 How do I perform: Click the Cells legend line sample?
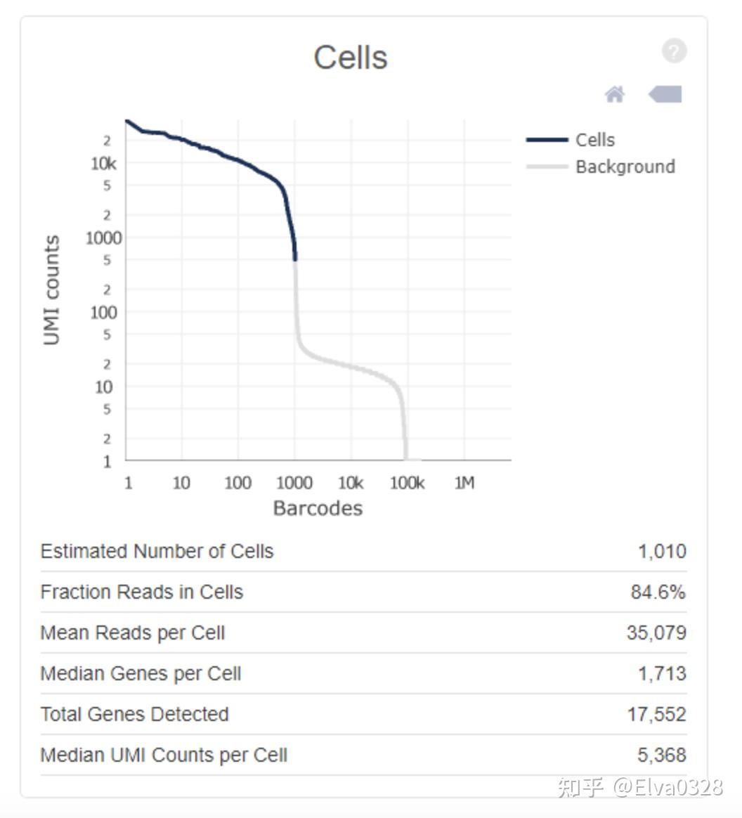[548, 139]
